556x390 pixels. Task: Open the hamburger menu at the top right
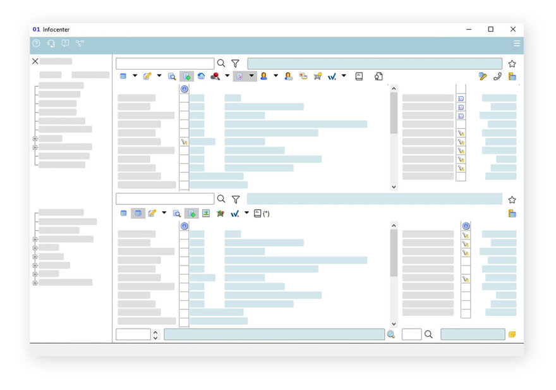[x=517, y=44]
